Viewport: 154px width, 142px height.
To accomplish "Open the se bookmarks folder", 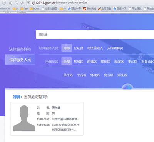I will pyautogui.click(x=63, y=8).
